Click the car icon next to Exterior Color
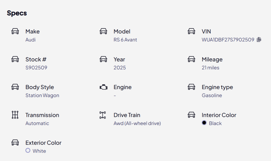271x161 pixels. coord(15,142)
